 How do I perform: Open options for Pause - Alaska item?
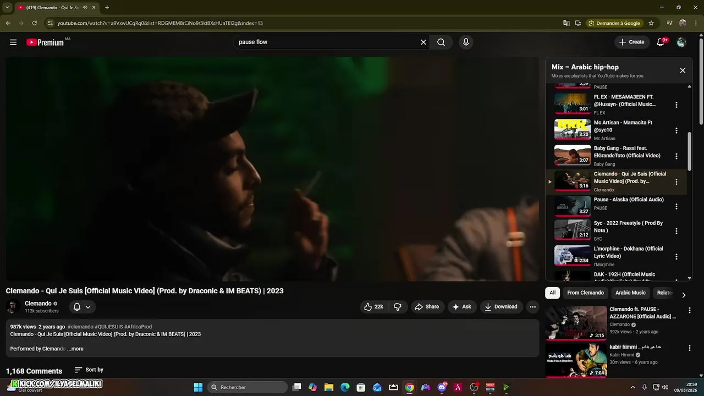click(x=676, y=207)
